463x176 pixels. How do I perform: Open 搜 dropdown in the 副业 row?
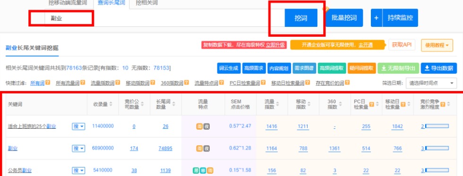(x=78, y=149)
